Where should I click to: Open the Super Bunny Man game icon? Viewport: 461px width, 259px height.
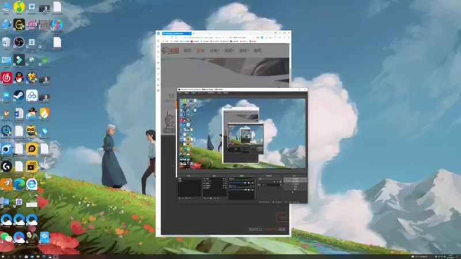(32, 24)
